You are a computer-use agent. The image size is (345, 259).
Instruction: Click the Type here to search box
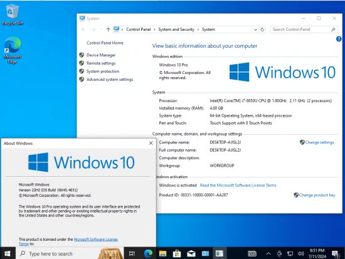(70, 254)
